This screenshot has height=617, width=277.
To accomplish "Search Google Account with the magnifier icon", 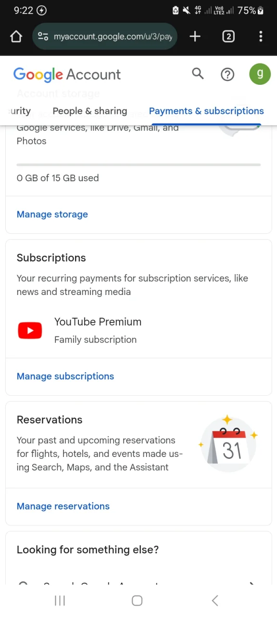I will (x=198, y=74).
